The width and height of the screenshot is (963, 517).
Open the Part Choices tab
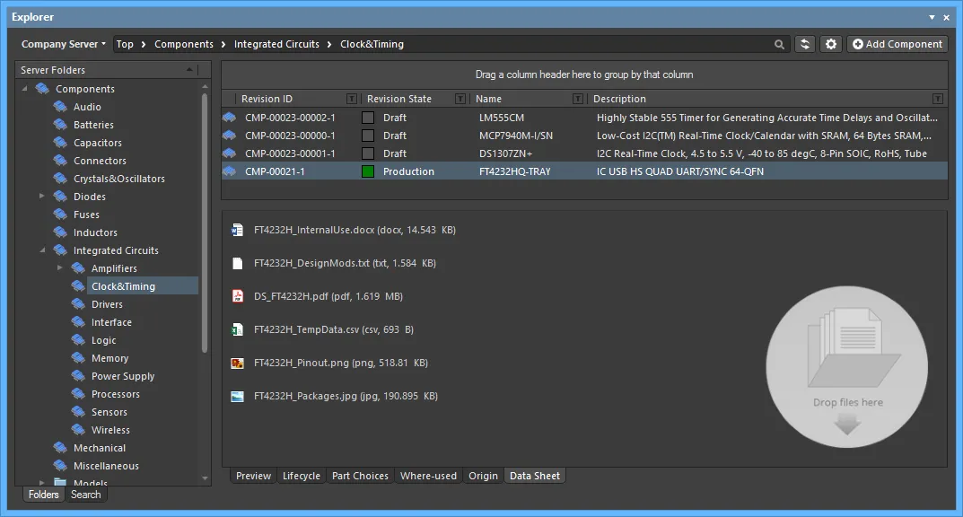pos(360,476)
